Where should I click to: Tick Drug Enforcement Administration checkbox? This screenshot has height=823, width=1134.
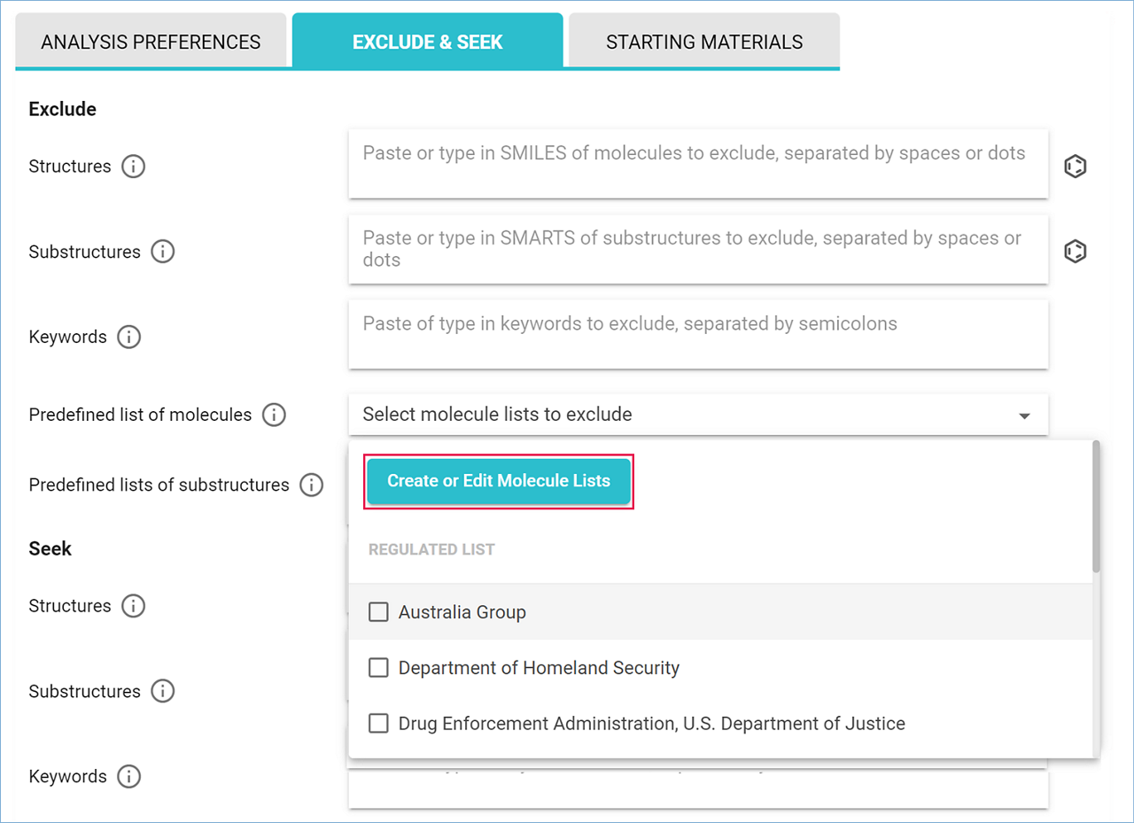[378, 724]
